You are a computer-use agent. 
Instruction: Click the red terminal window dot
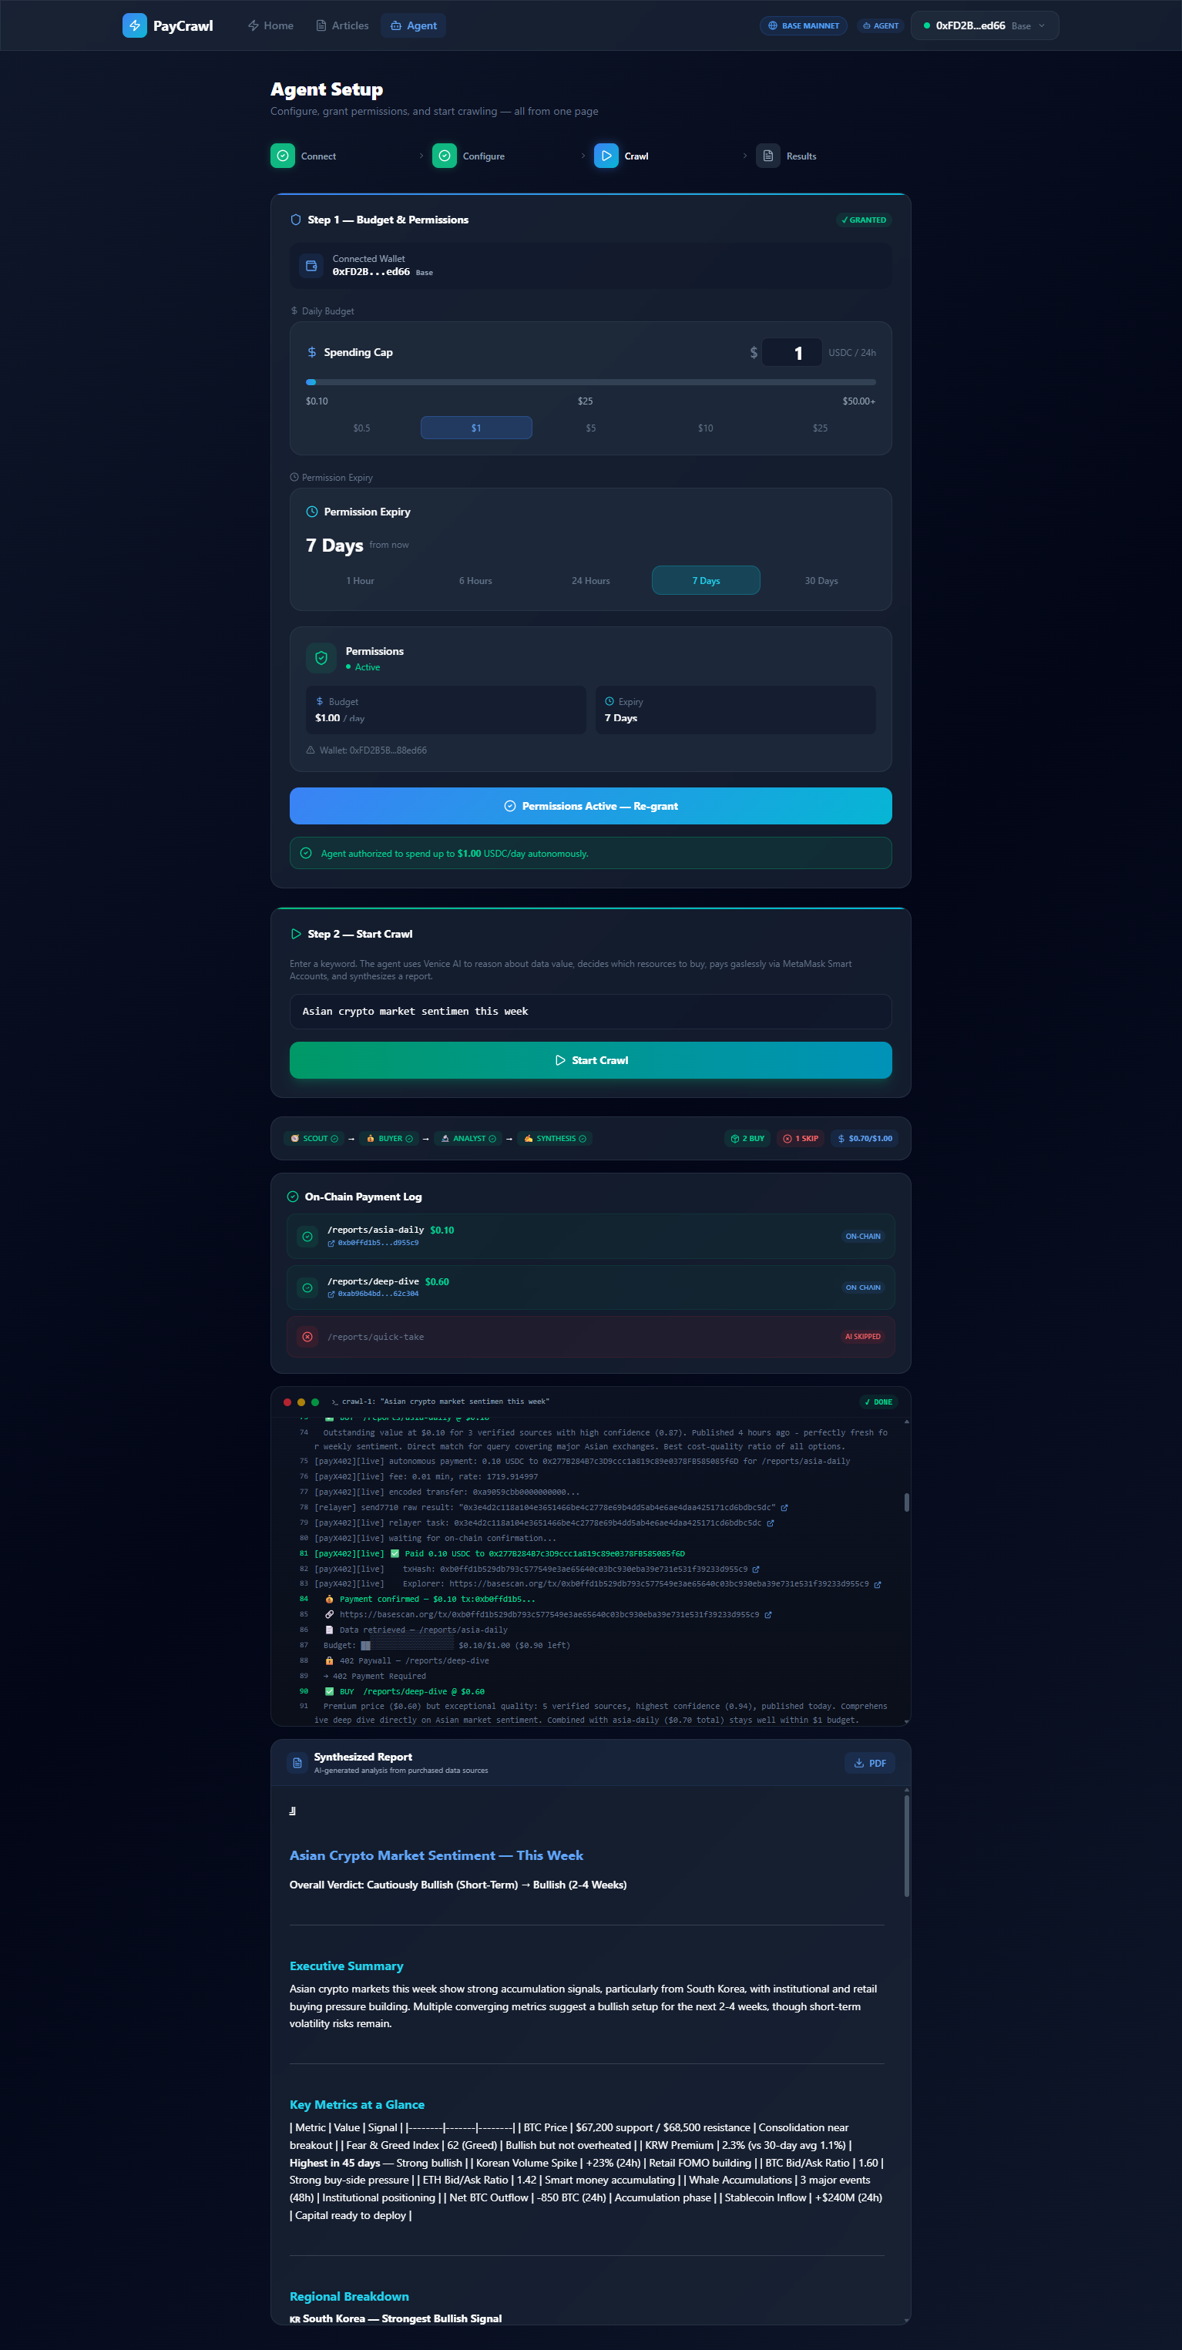[x=287, y=1402]
